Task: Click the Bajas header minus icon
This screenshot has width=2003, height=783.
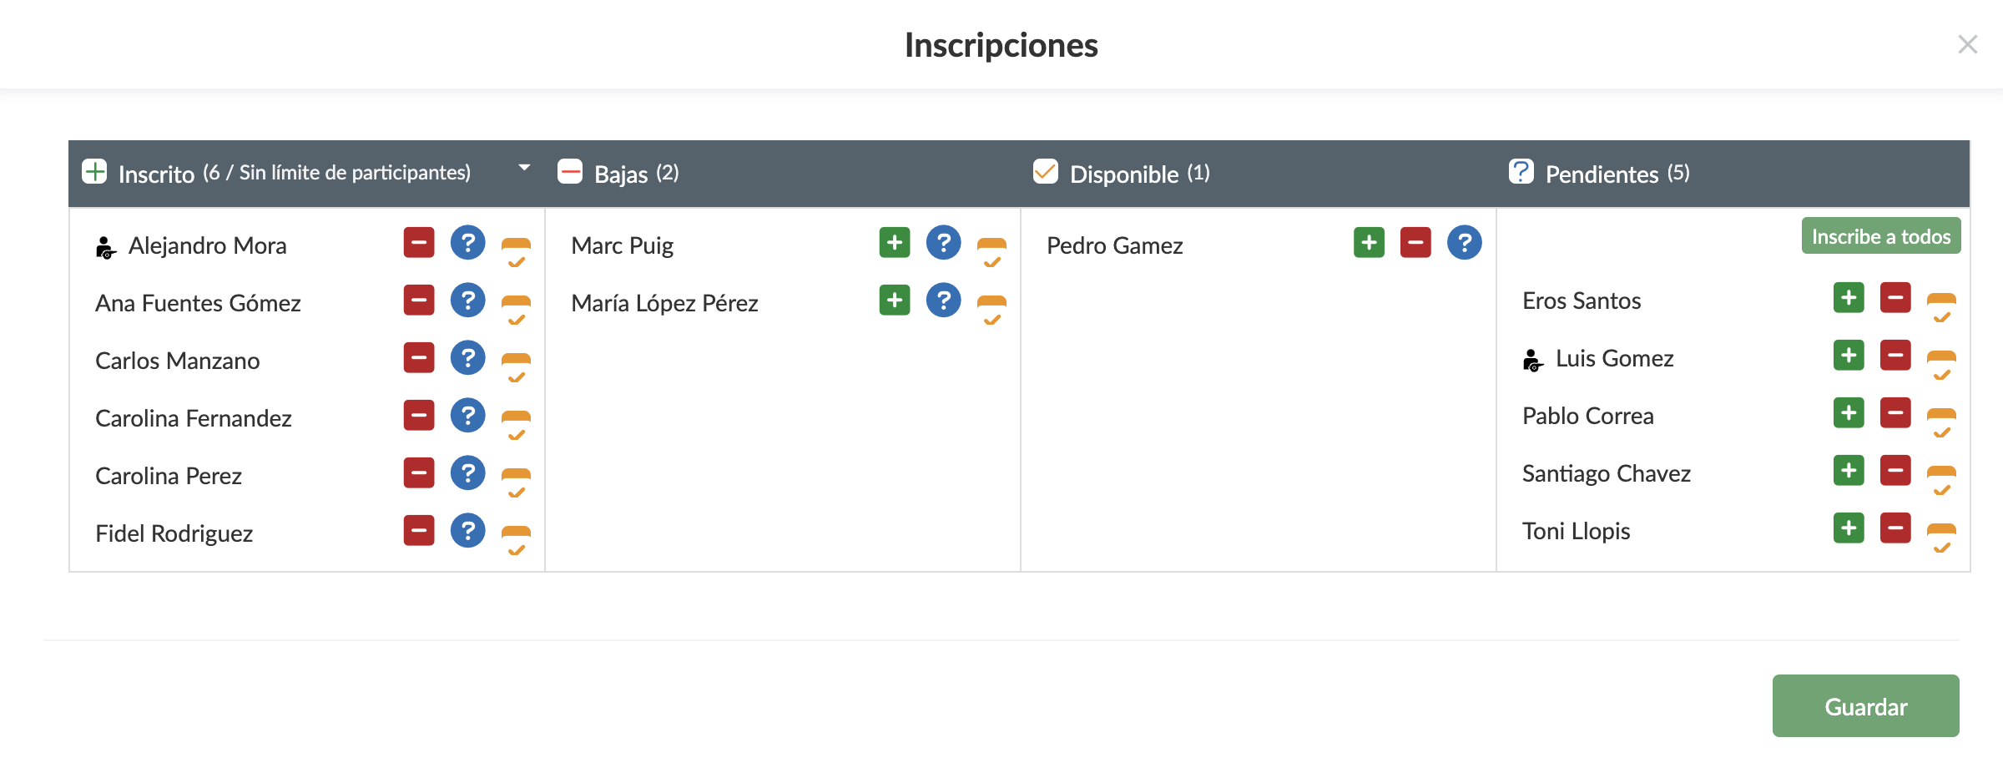Action: 570,172
